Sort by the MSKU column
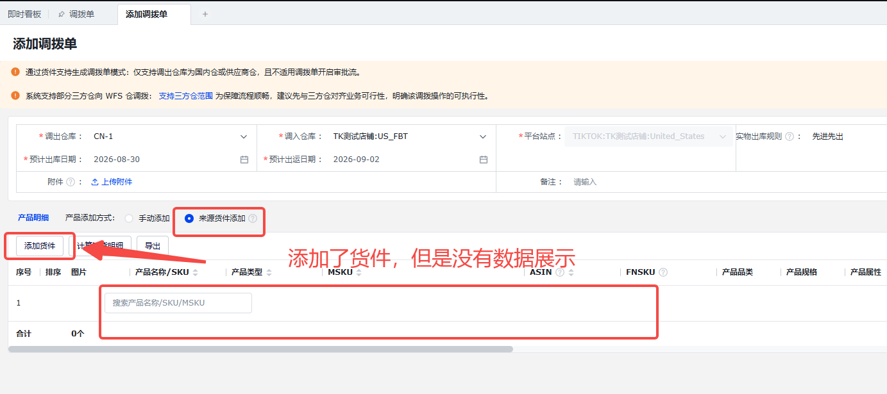The height and width of the screenshot is (394, 887). 359,272
